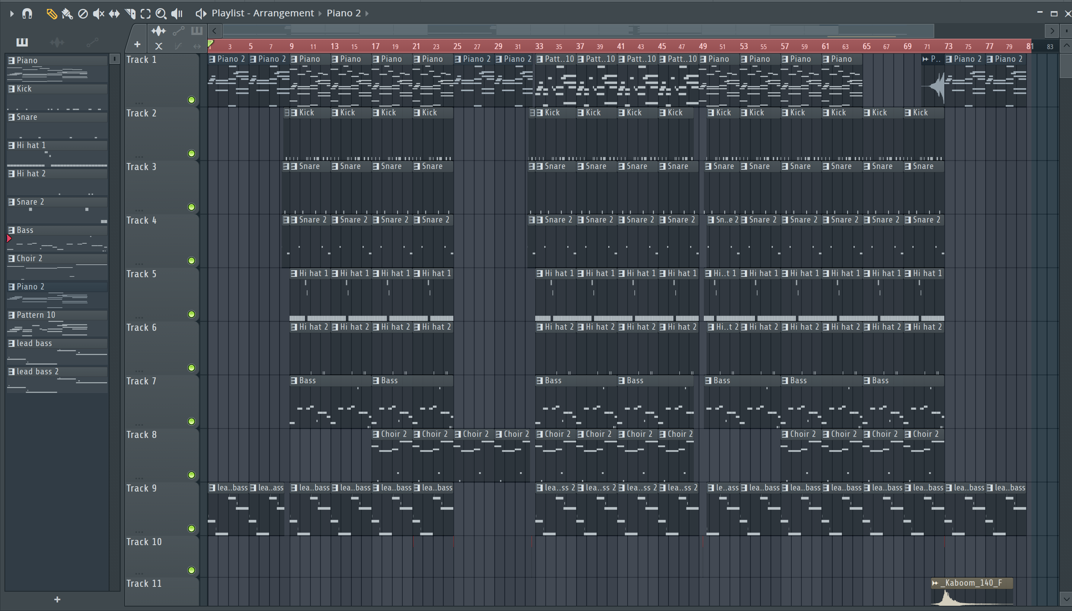Viewport: 1072px width, 611px height.
Task: Open menu of first Patt..10 clip on Track 1
Action: click(539, 59)
